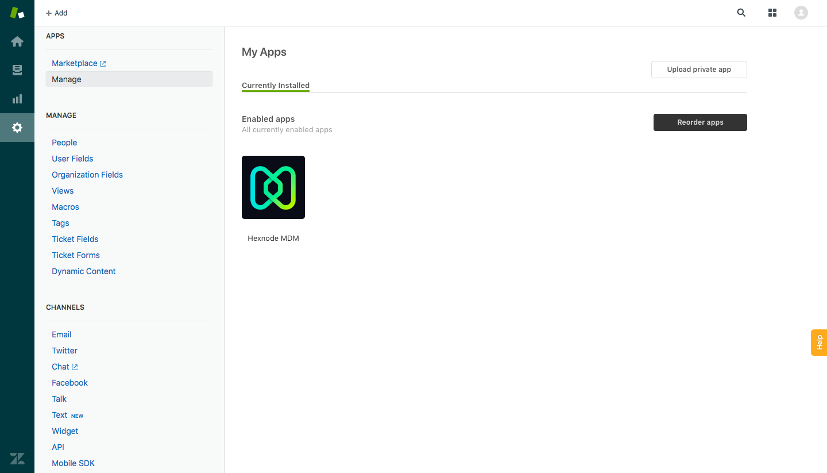
Task: Open the Email channel settings
Action: tap(61, 334)
